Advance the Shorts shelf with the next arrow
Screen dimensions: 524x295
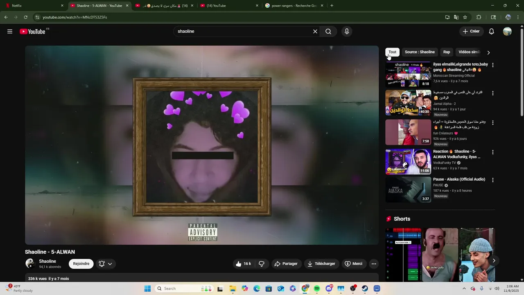point(494,261)
